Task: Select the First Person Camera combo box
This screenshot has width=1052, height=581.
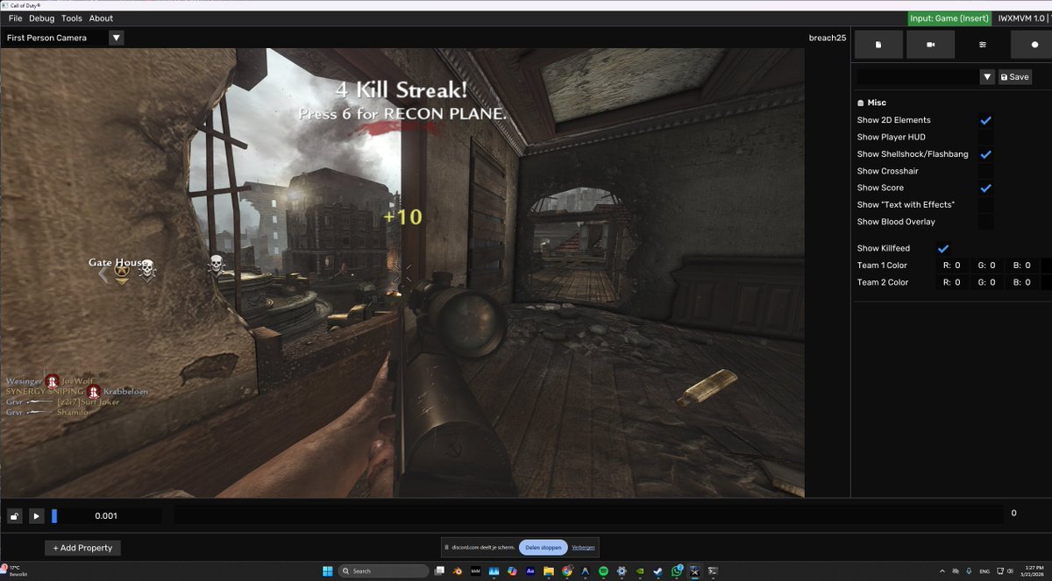Action: click(x=63, y=38)
